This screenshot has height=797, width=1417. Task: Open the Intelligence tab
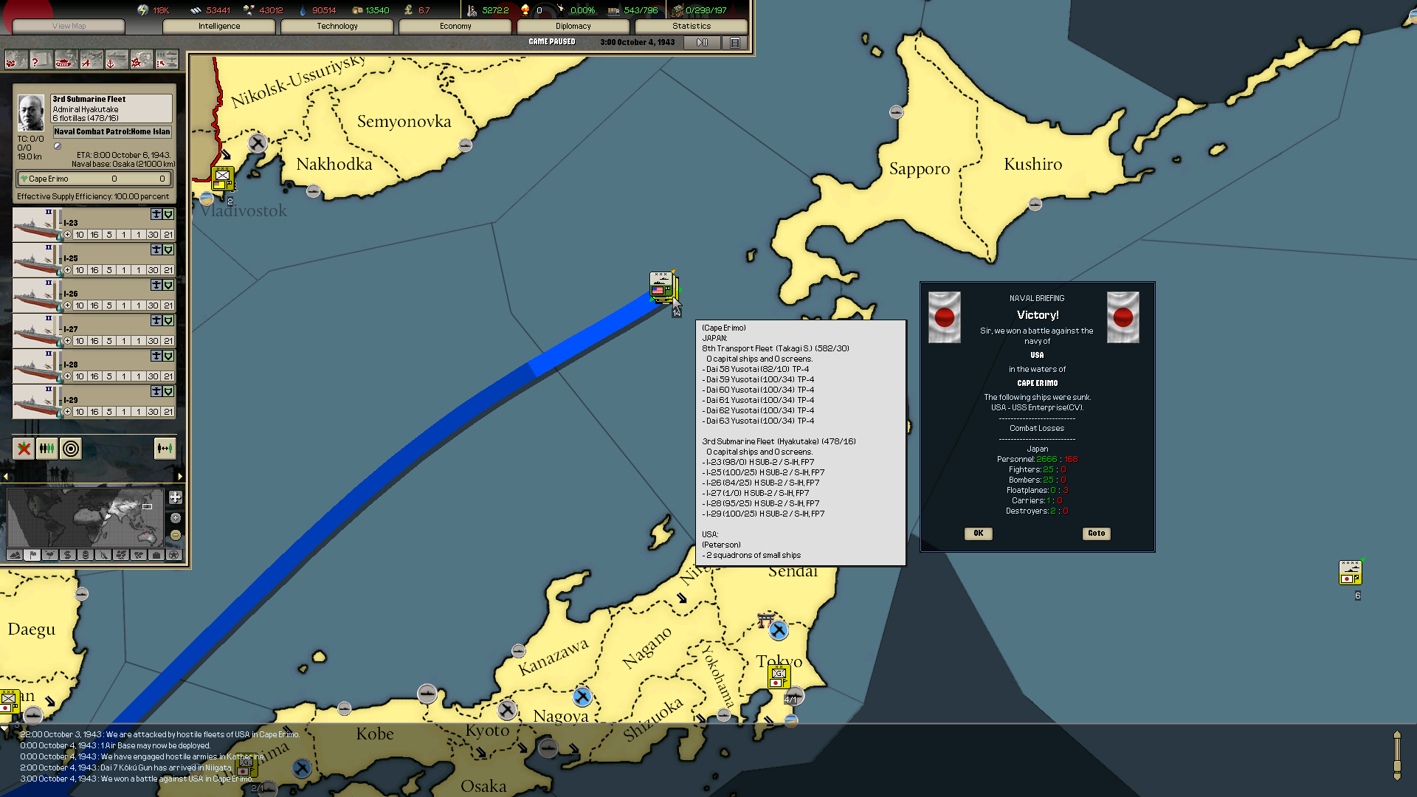pos(219,26)
